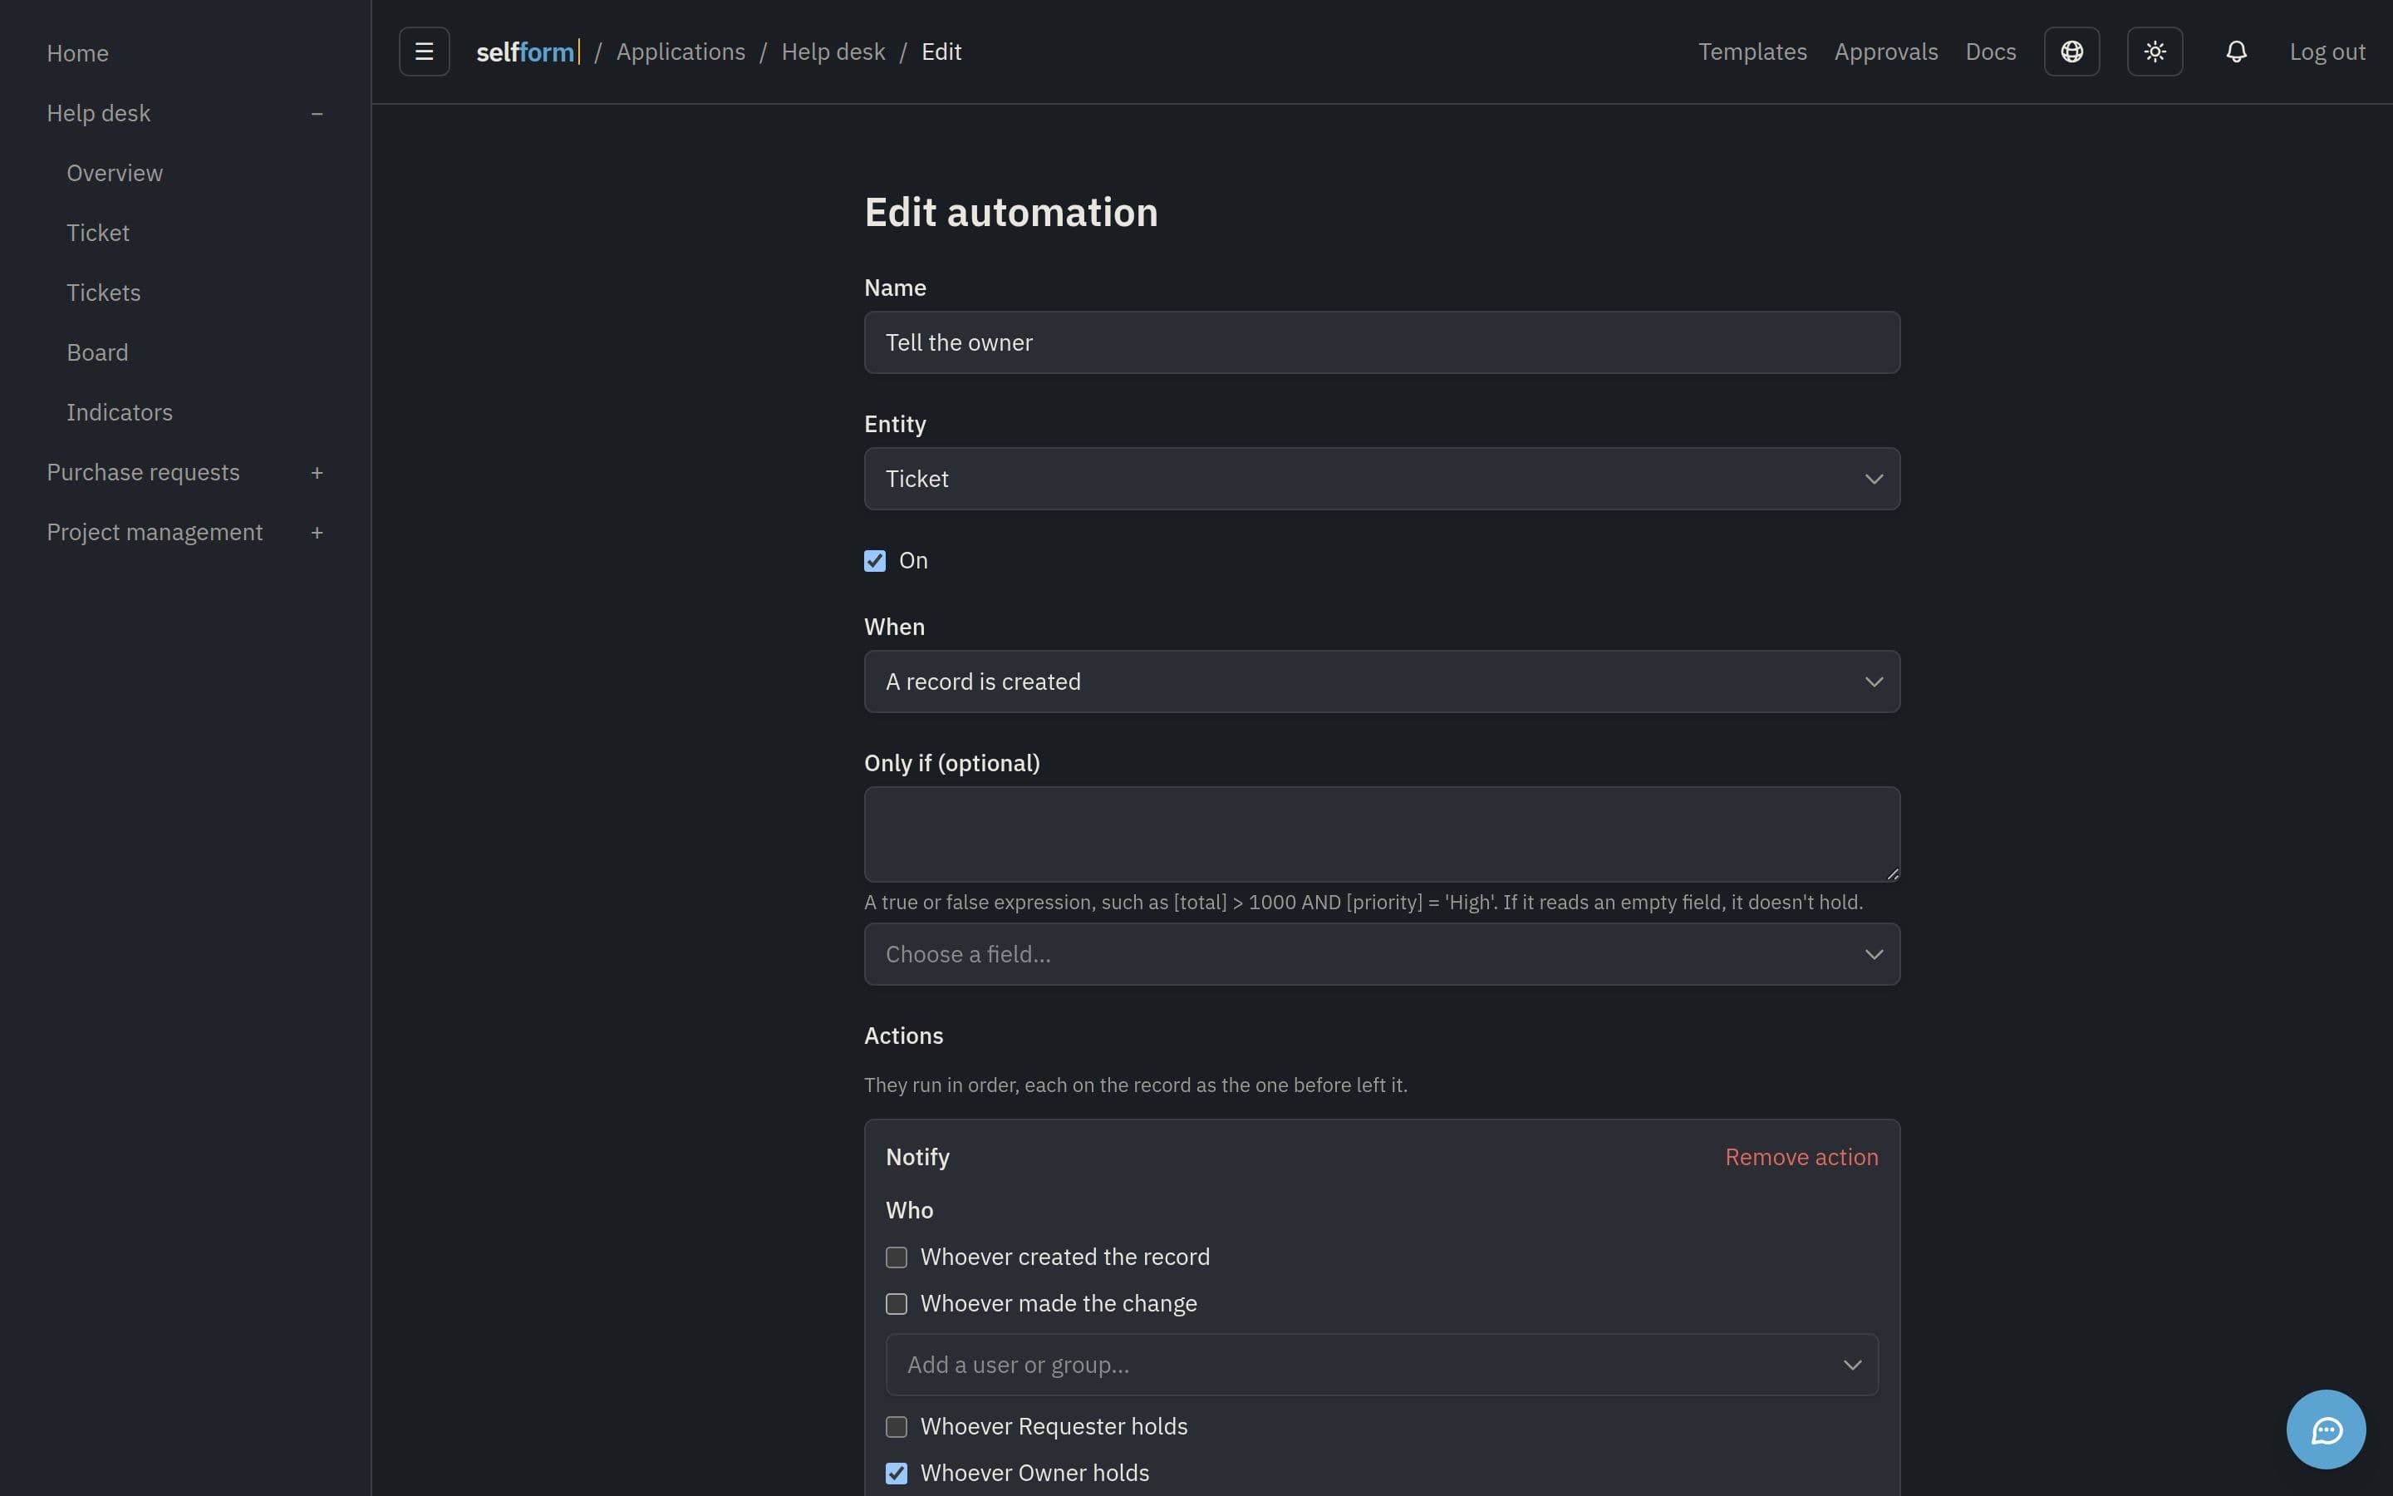The image size is (2393, 1496).
Task: Open Indicators in the sidebar
Action: [120, 412]
